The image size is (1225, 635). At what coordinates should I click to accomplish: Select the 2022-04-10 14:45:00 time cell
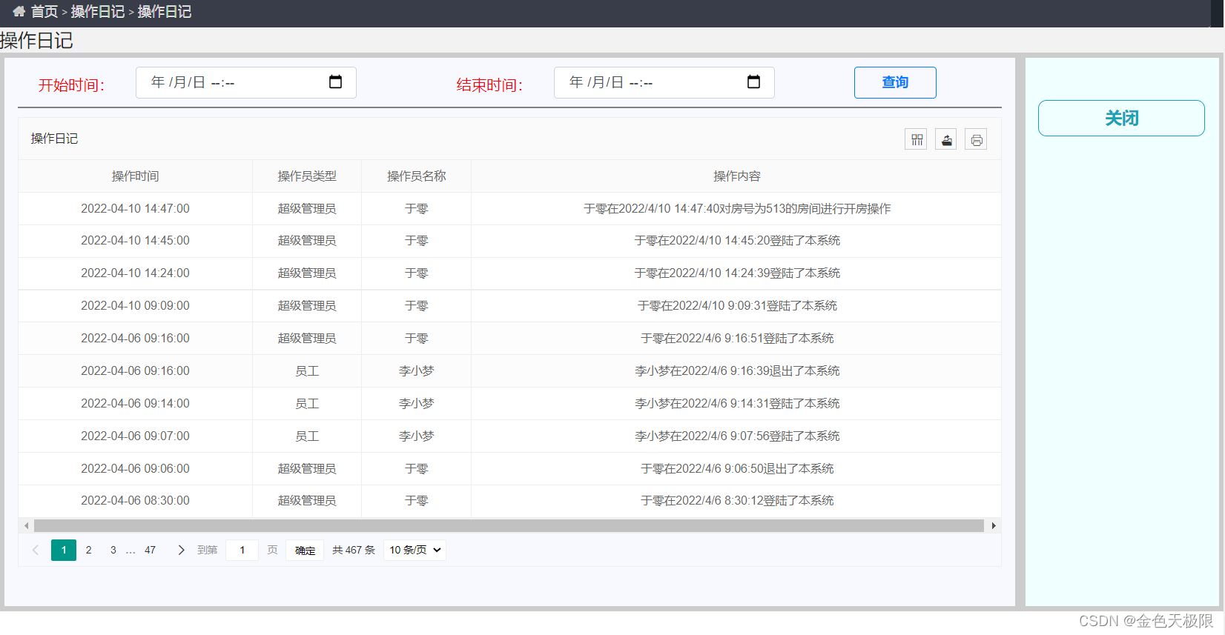(136, 241)
